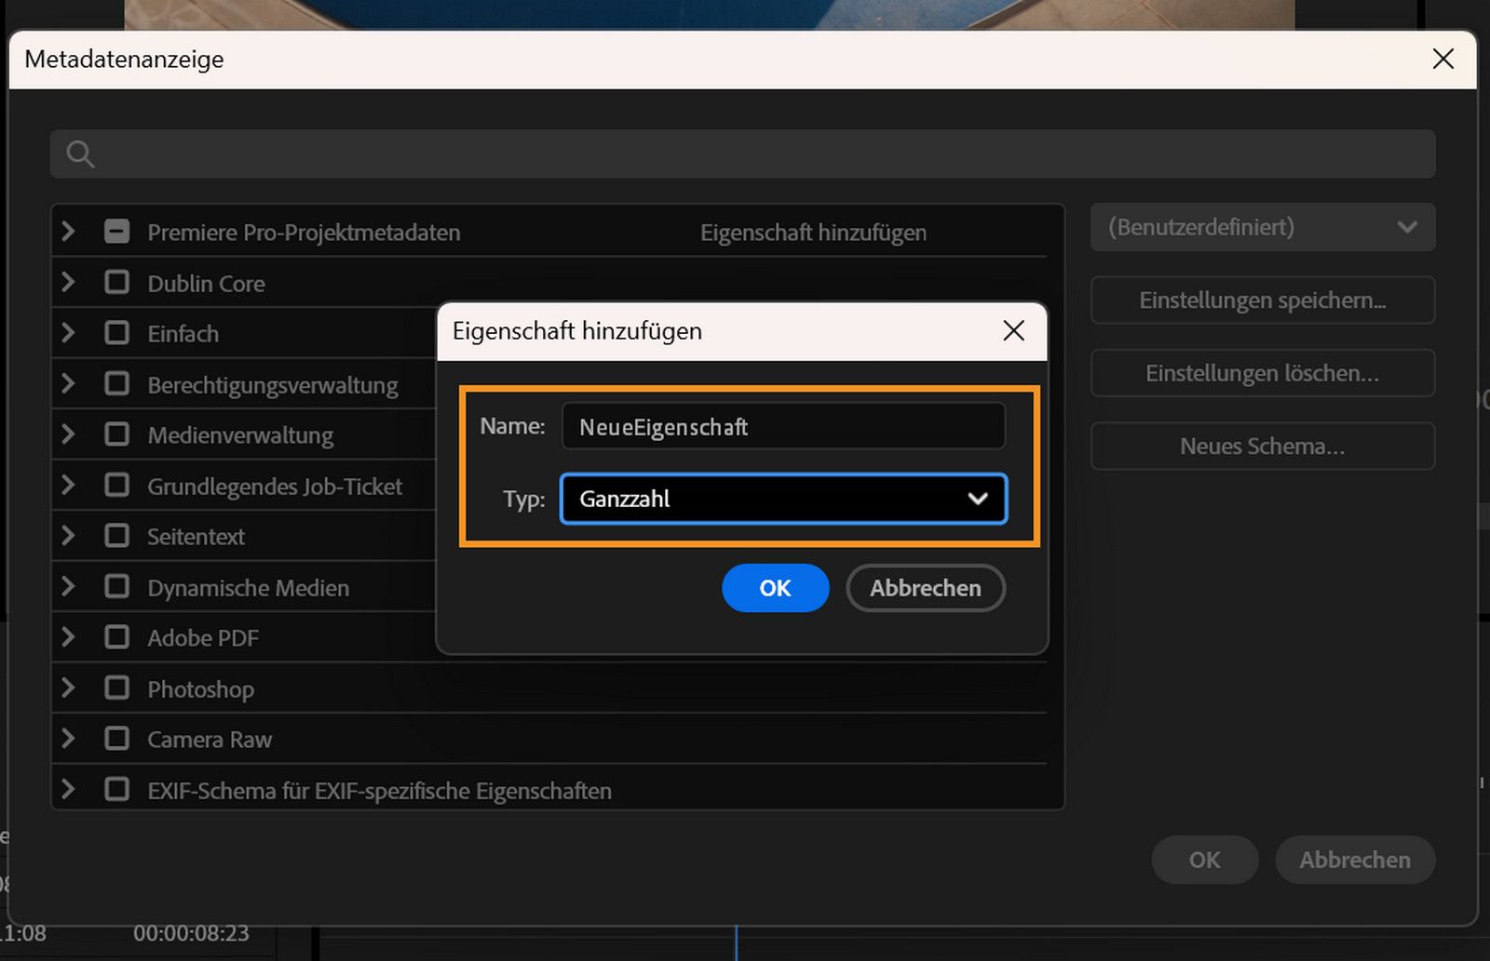Screen dimensions: 1490x961
Task: Close the Metadatenanzeige window
Action: tap(1443, 59)
